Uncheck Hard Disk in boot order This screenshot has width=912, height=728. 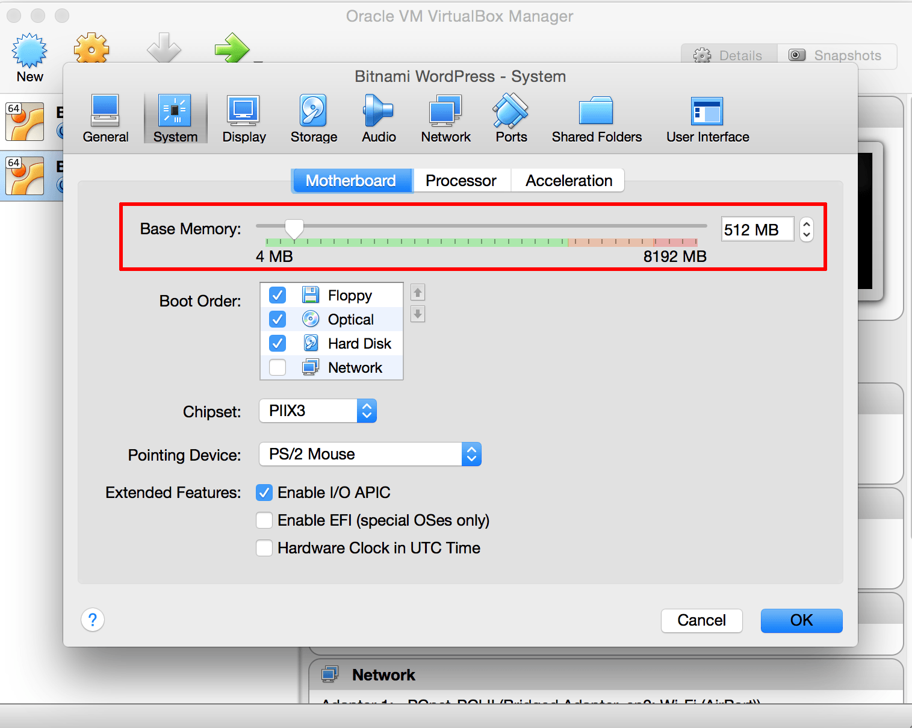coord(278,343)
